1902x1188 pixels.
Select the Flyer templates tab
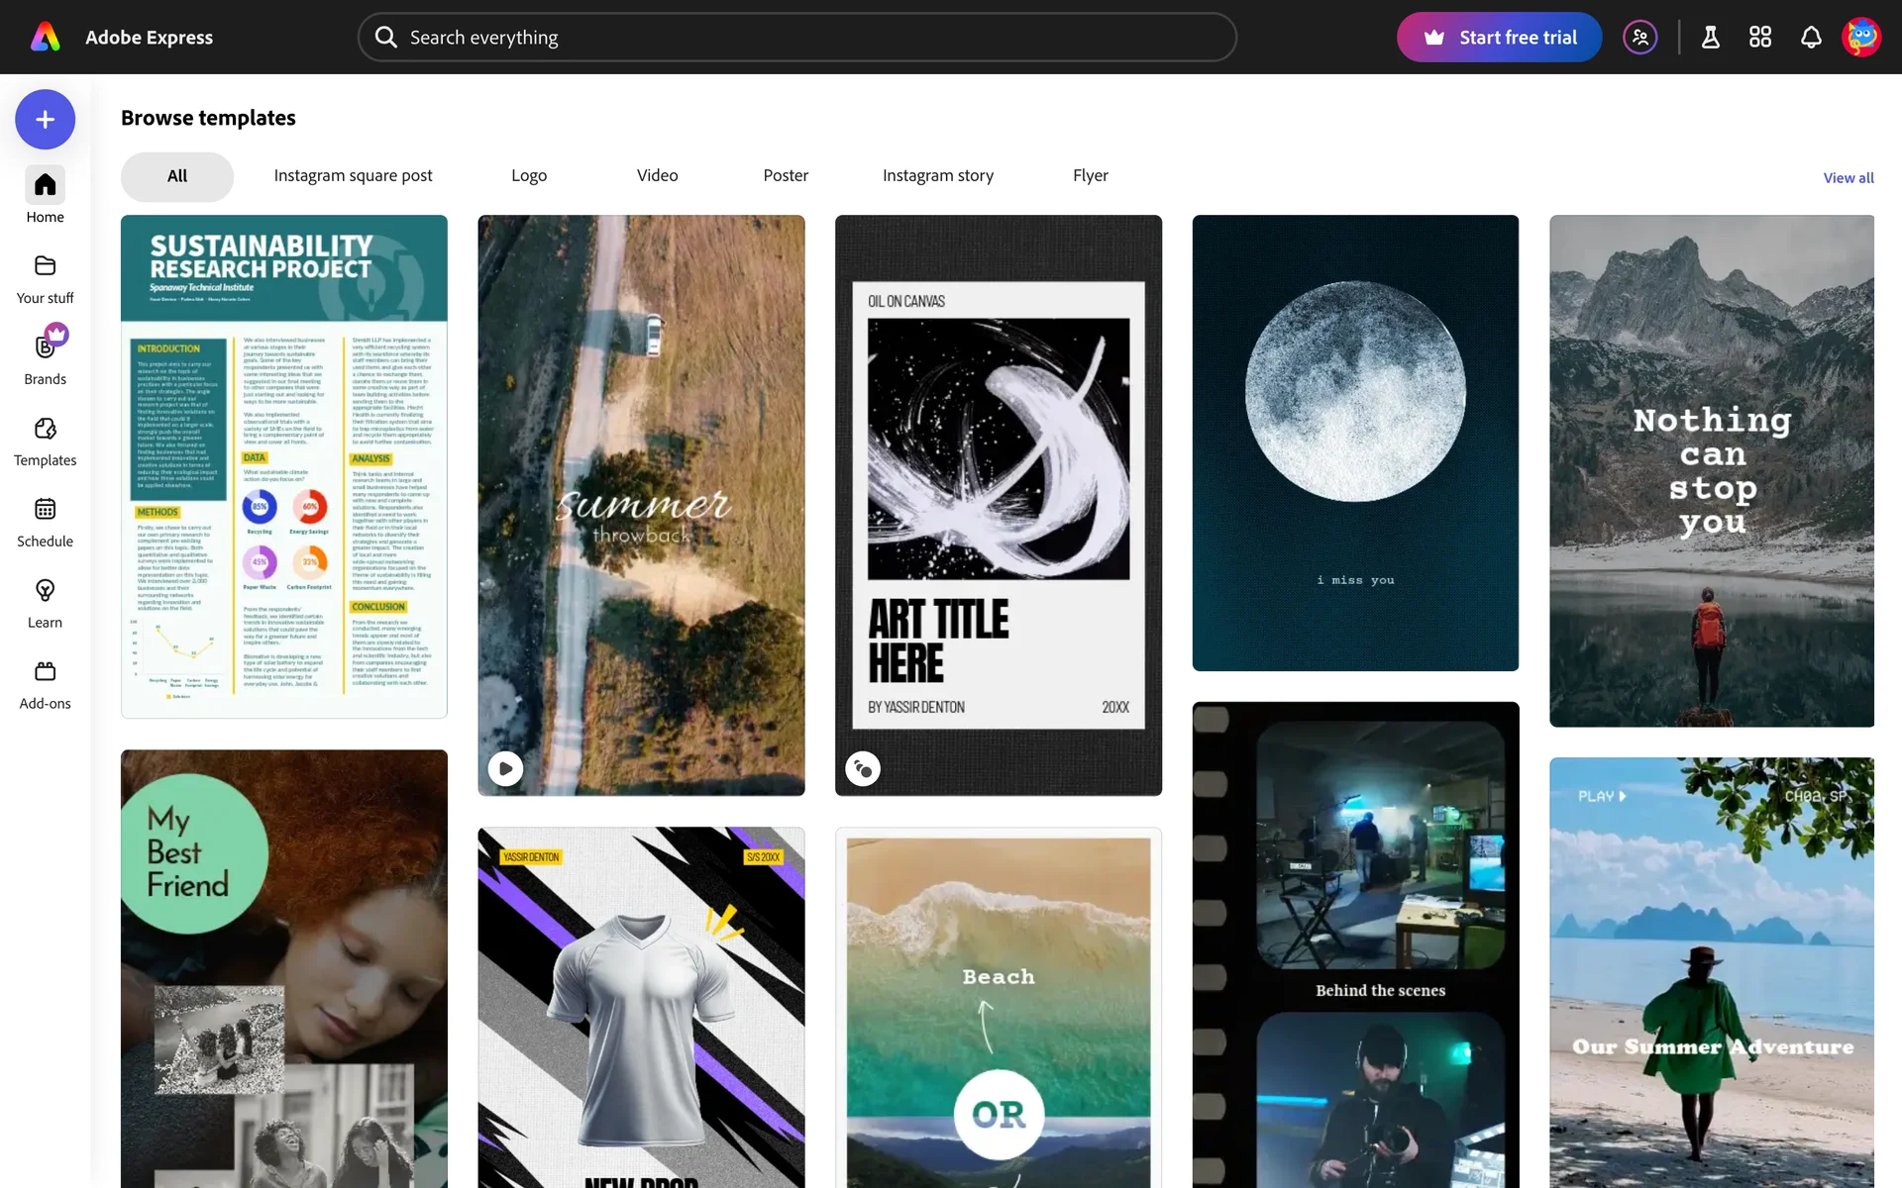[x=1090, y=175]
